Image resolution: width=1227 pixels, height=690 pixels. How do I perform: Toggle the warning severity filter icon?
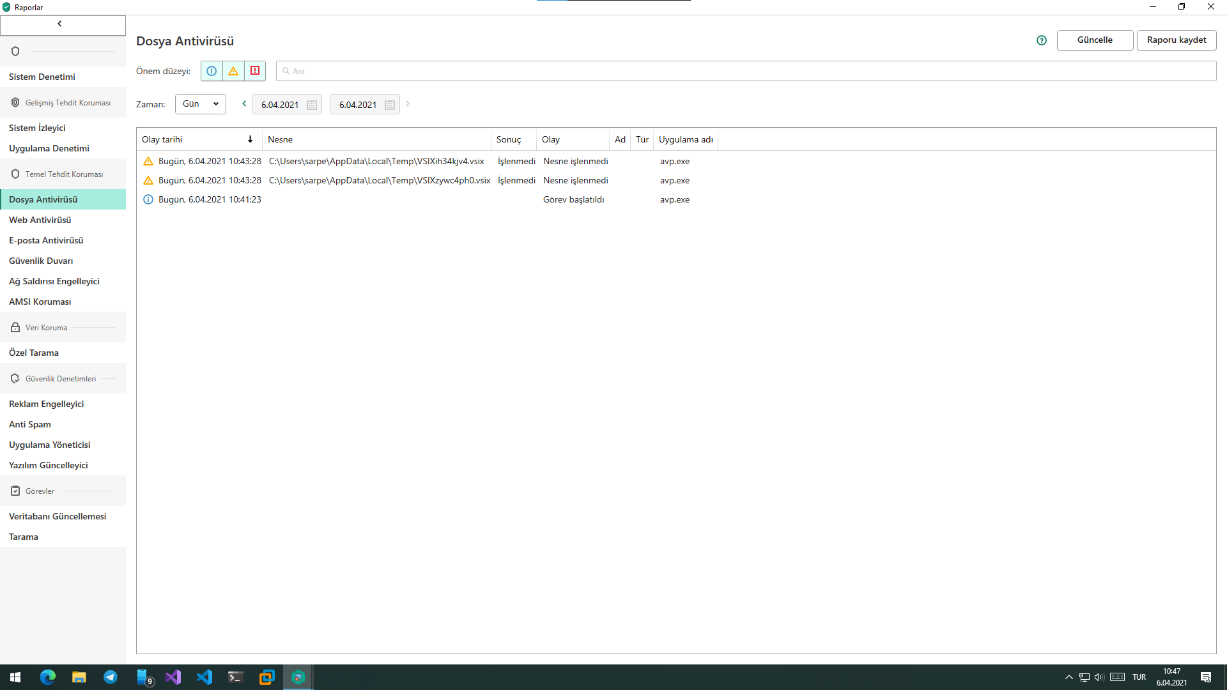tap(233, 71)
